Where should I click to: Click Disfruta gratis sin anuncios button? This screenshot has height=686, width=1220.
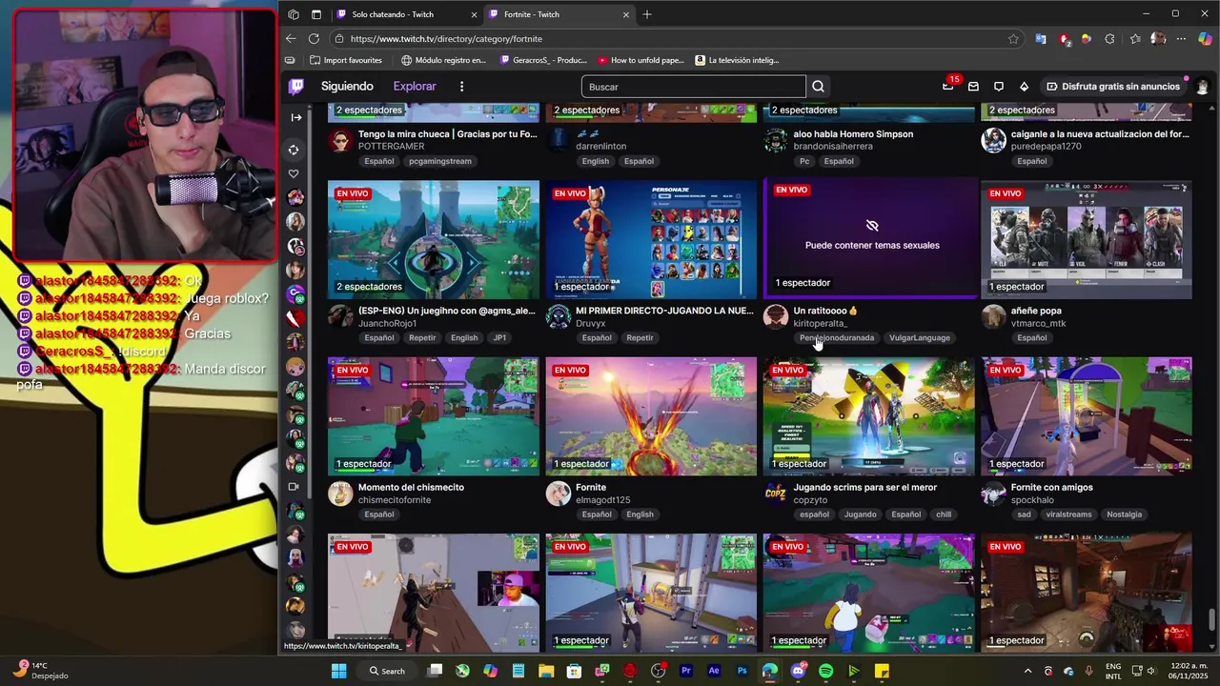(x=1113, y=87)
